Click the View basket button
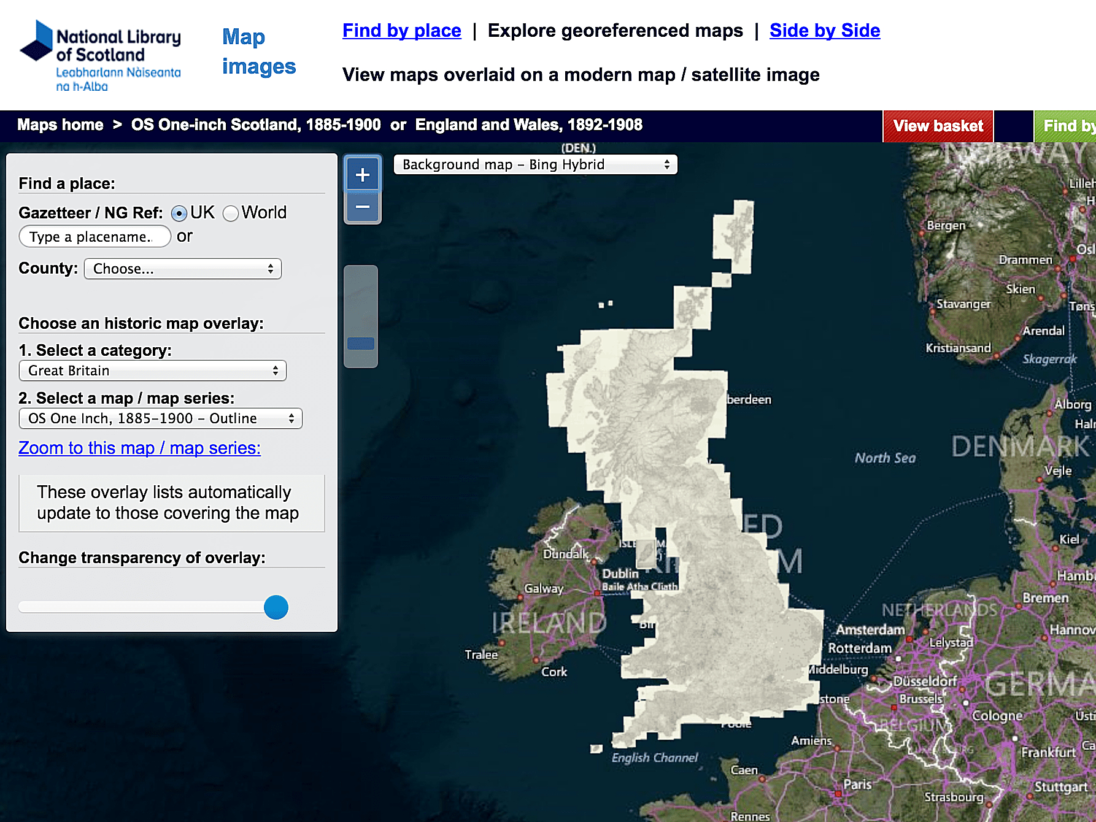Screen dimensions: 1096x822 938,126
